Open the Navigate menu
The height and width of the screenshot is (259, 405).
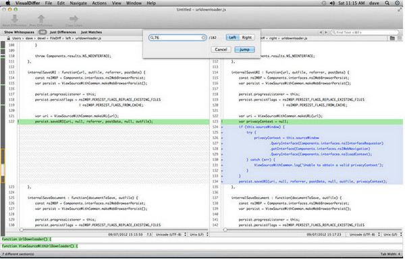(78, 3)
